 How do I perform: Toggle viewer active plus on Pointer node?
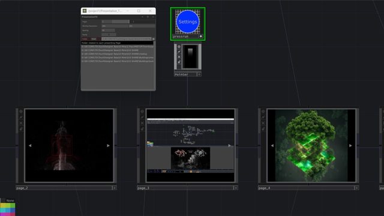point(199,74)
